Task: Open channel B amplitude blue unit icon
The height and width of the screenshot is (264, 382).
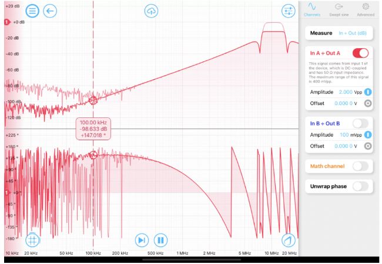Action: pyautogui.click(x=368, y=135)
